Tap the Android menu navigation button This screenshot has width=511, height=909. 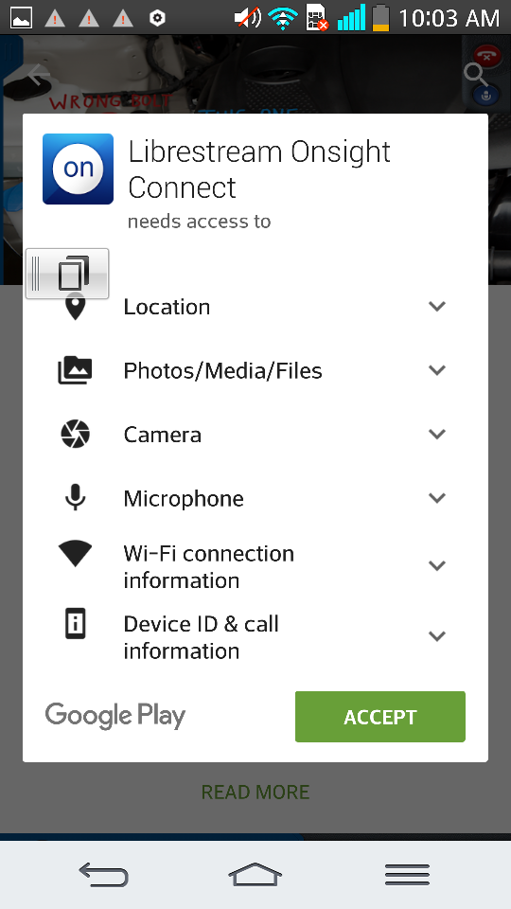pos(407,874)
